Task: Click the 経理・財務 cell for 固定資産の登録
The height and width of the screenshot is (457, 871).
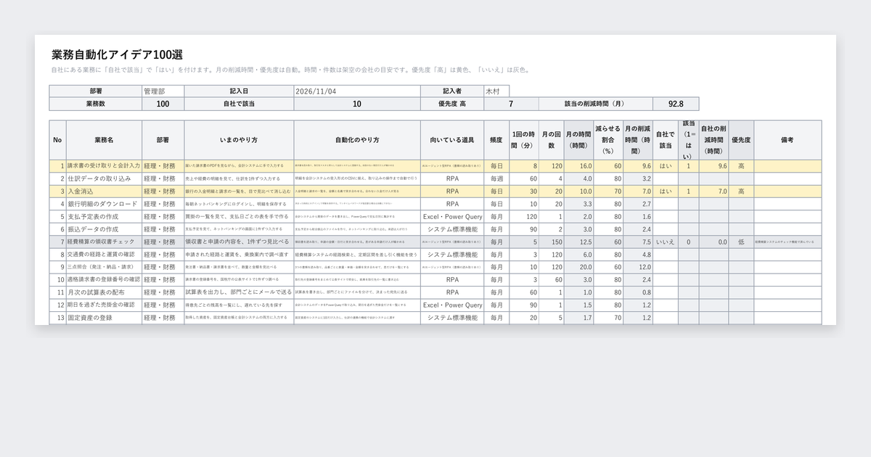Action: coord(163,318)
